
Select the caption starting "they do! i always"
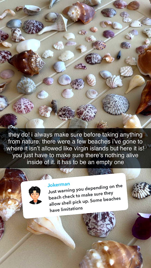75,148
